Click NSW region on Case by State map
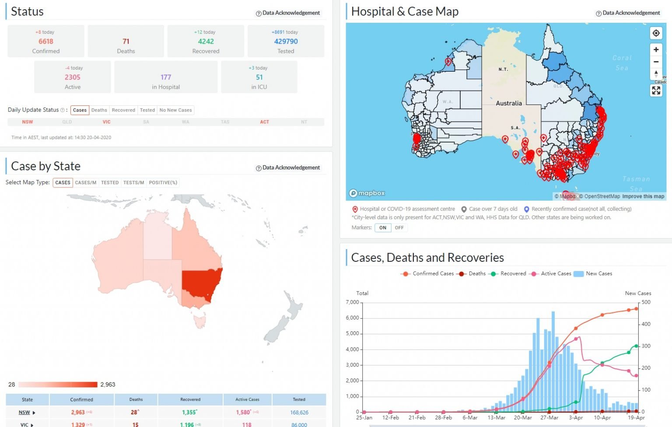 coord(200,282)
